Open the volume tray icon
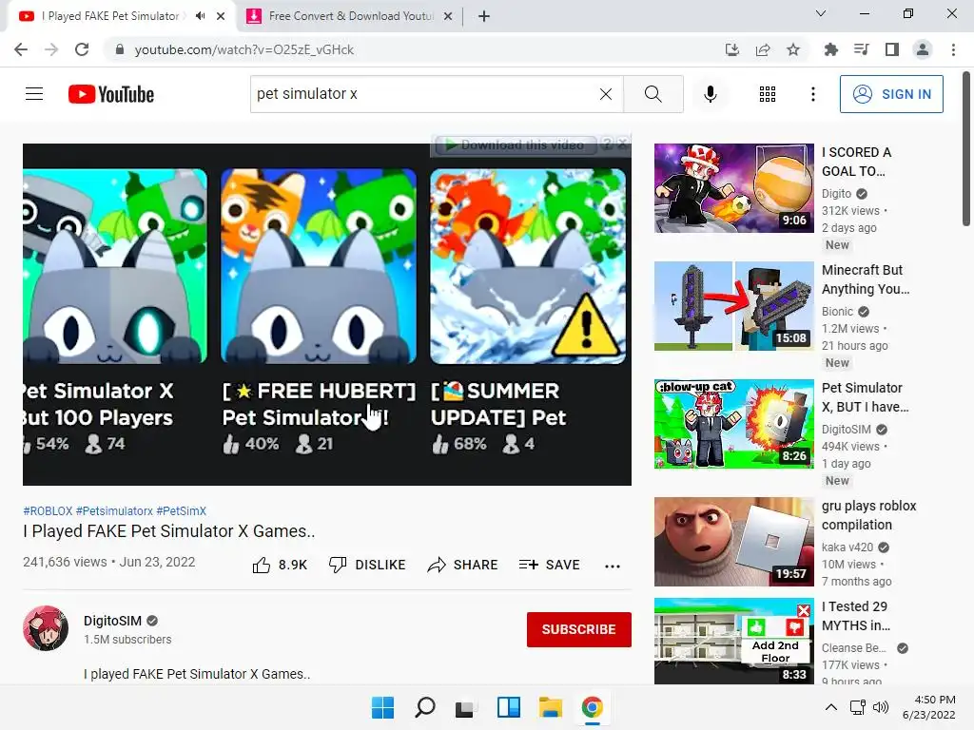The width and height of the screenshot is (974, 730). click(x=881, y=707)
